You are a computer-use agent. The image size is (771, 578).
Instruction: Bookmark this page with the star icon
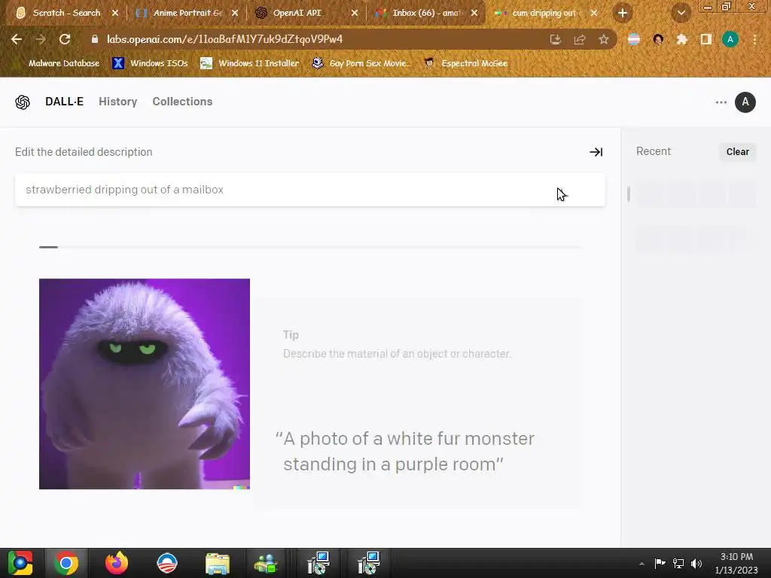point(604,40)
